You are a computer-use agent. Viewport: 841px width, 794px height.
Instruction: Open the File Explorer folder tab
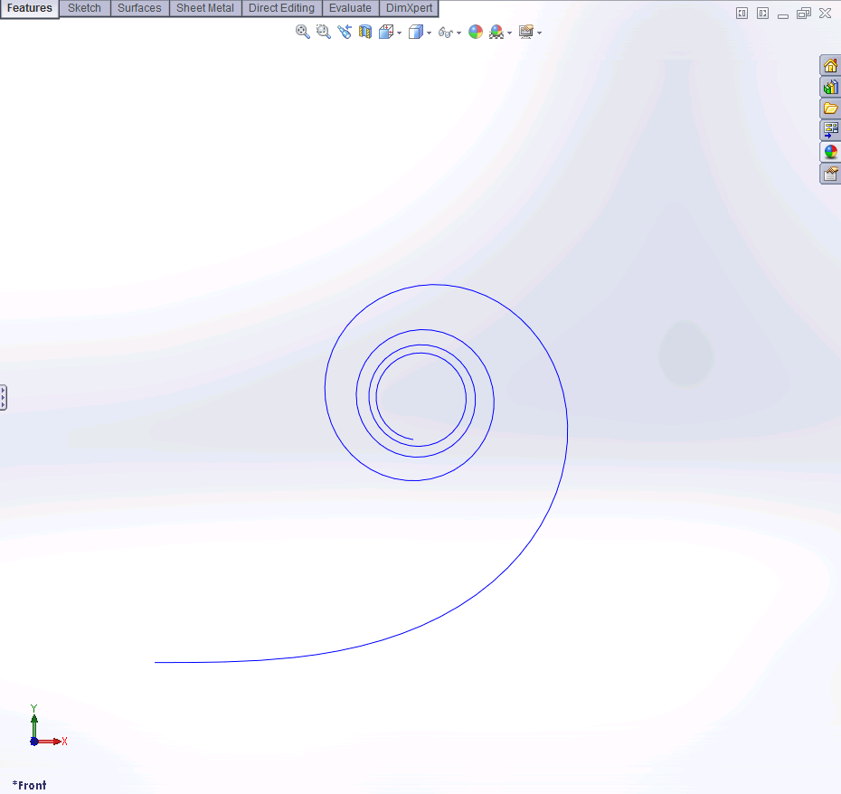[x=830, y=109]
